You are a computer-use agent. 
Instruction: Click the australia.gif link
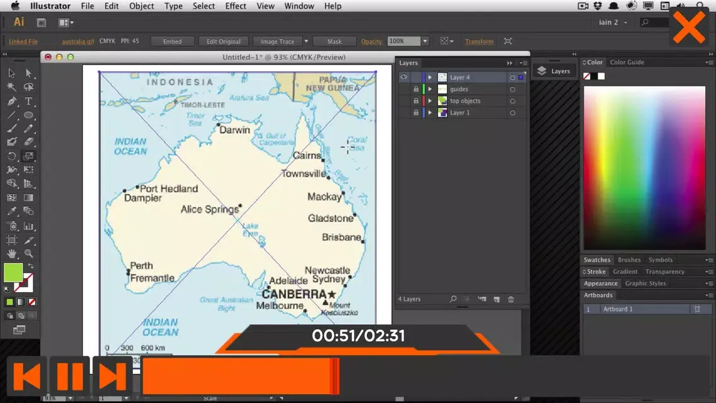(78, 41)
